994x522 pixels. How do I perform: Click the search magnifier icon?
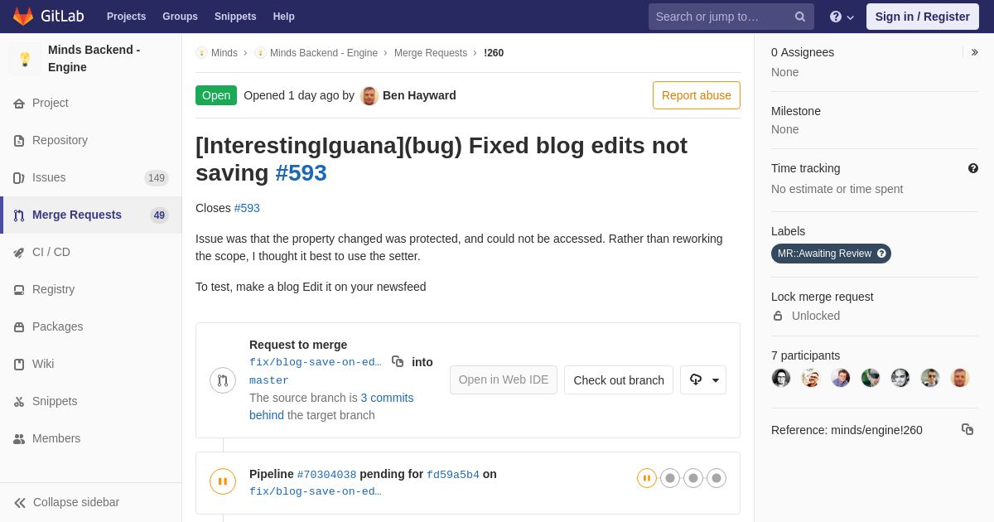coord(800,17)
